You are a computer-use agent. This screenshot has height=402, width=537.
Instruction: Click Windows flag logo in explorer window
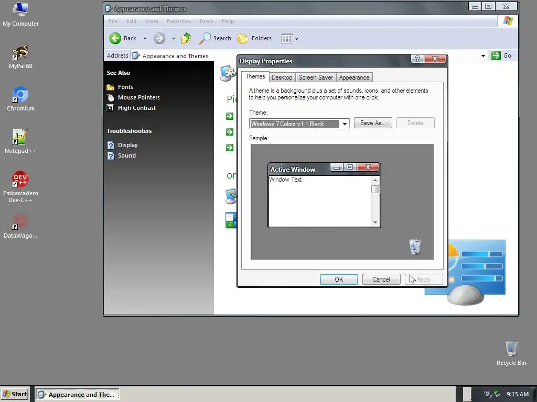tap(508, 21)
